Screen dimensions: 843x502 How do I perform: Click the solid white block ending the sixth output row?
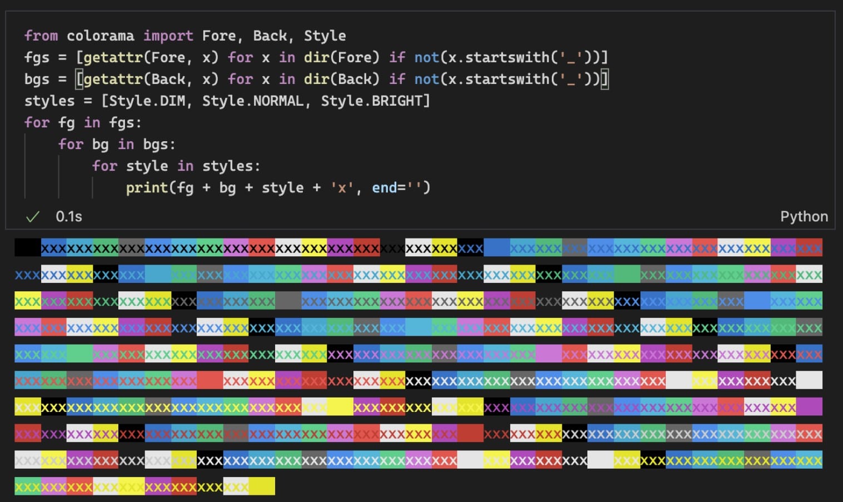click(809, 380)
